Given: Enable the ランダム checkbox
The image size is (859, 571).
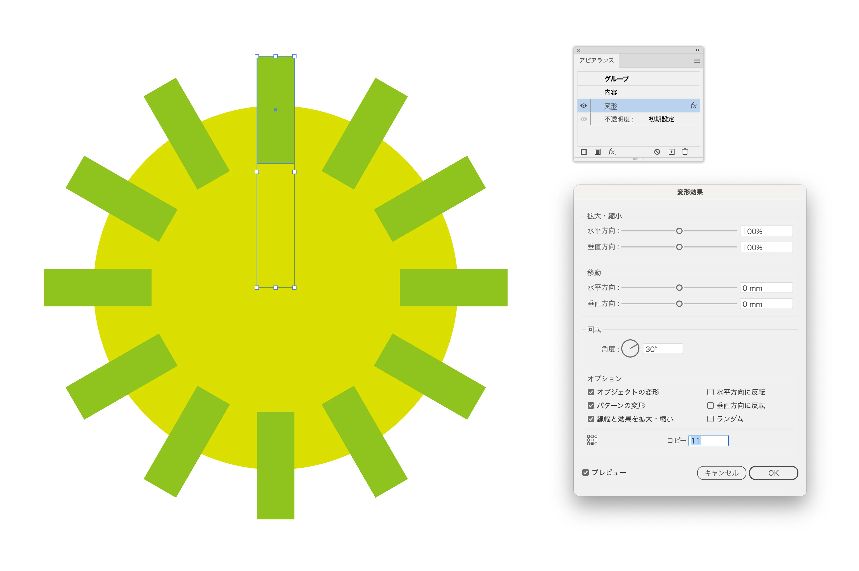Looking at the screenshot, I should click(710, 419).
